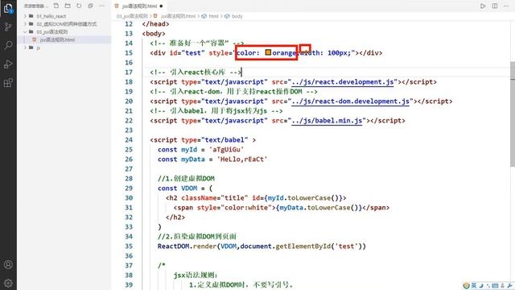Click the className="title" attribute text
Screen dimensions: 515x290
(215, 198)
